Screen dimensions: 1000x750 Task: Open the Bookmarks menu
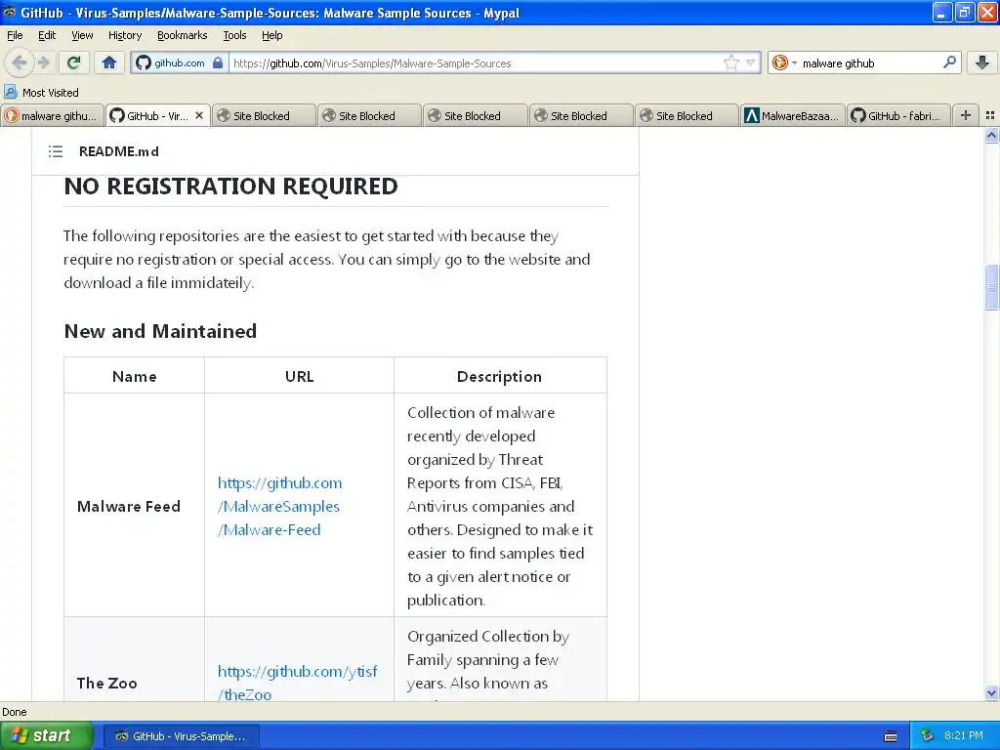(182, 35)
